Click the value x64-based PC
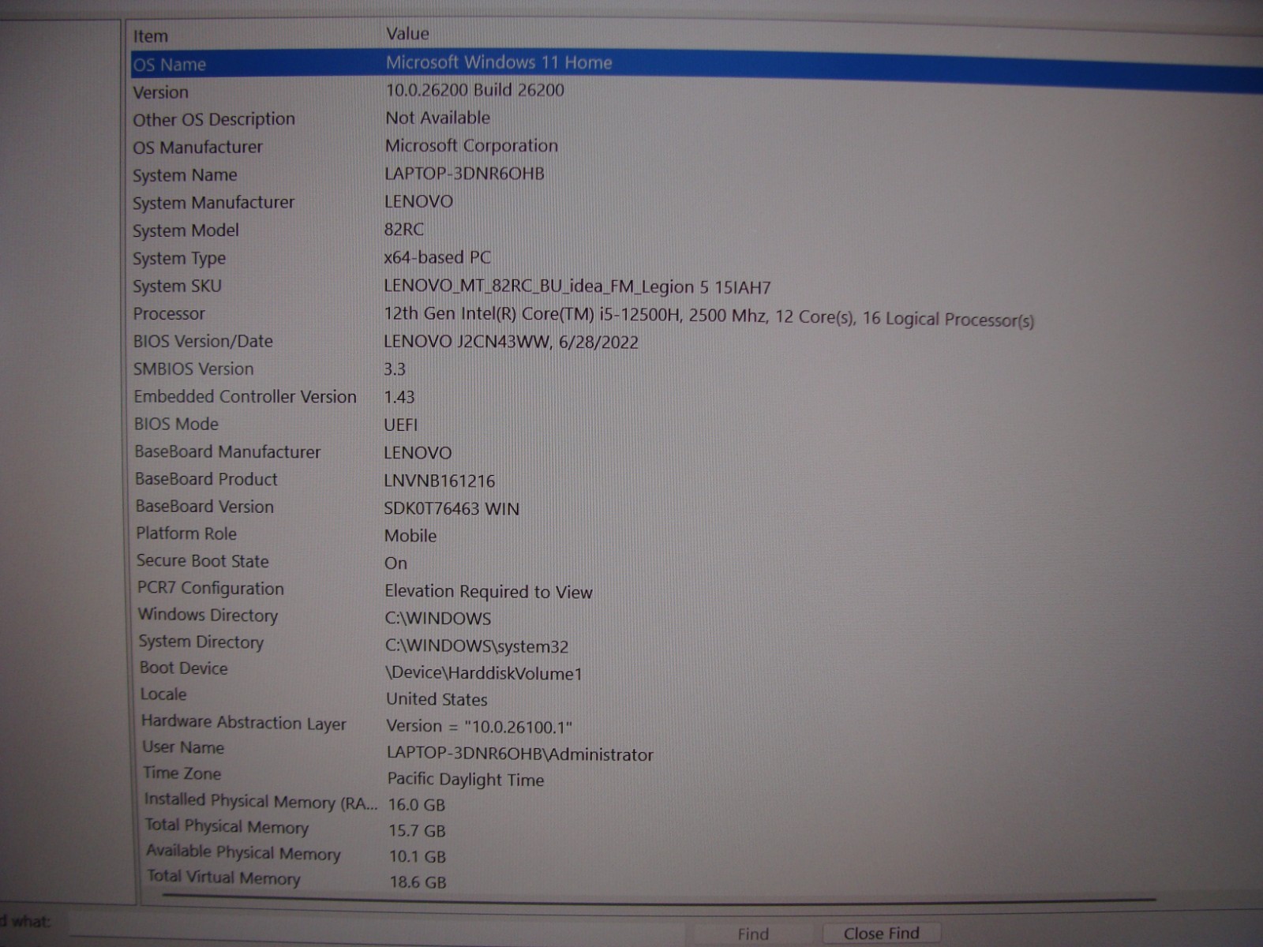Viewport: 1263px width, 947px height. click(x=437, y=257)
